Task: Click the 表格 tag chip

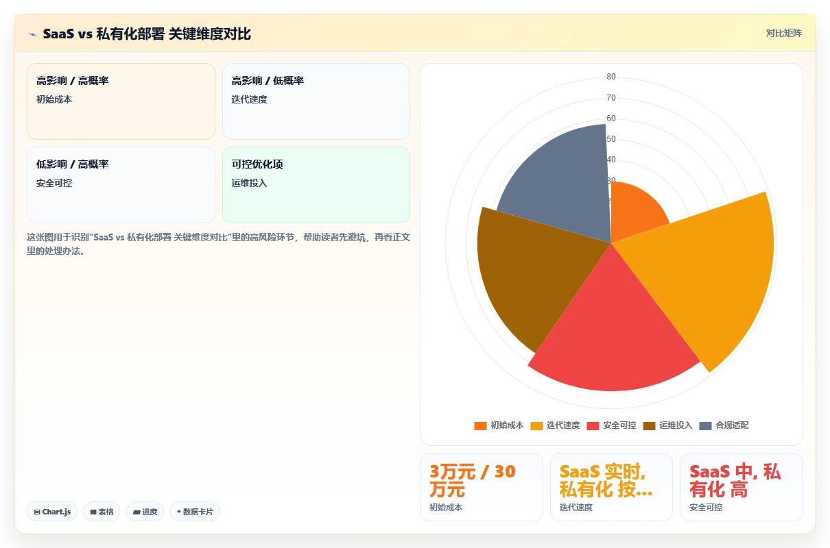Action: 102,512
